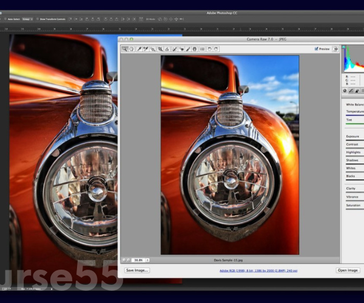Image resolution: width=364 pixels, height=303 pixels.
Task: Click the Contrast label
Action: click(352, 144)
